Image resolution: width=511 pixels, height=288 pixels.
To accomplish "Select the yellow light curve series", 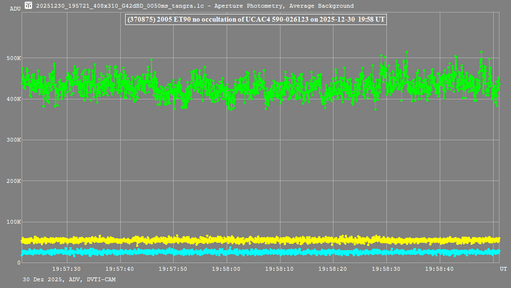I will (x=260, y=240).
